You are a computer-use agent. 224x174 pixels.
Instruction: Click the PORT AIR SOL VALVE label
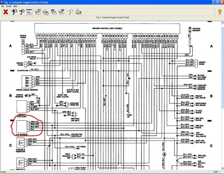tap(200, 141)
